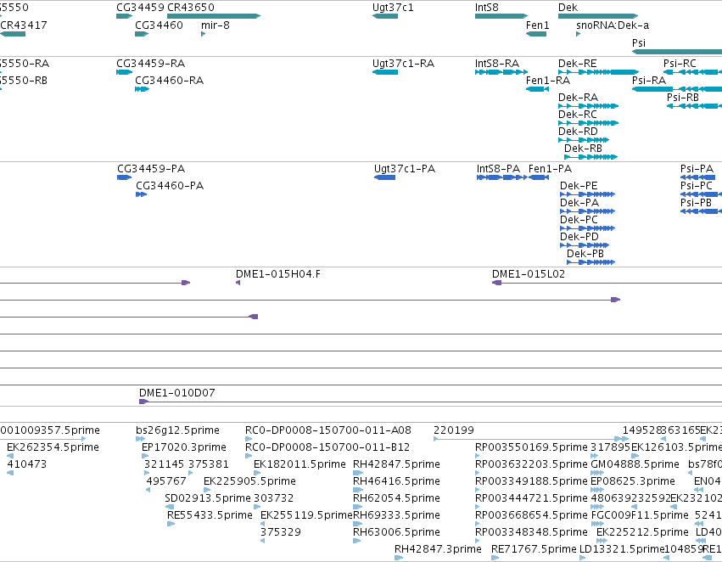The image size is (722, 562).
Task: Click the IntS8 gene bar
Action: pyautogui.click(x=501, y=16)
